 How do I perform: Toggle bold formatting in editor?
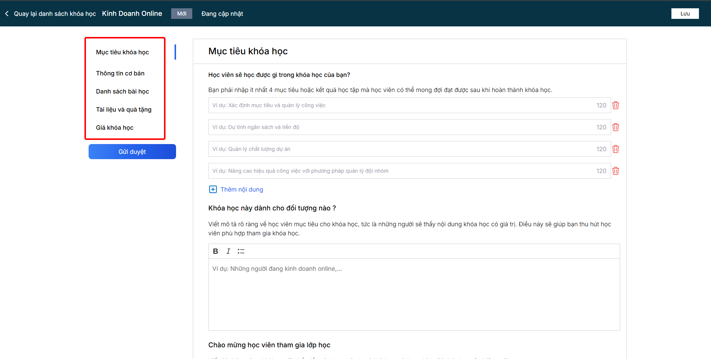point(216,251)
